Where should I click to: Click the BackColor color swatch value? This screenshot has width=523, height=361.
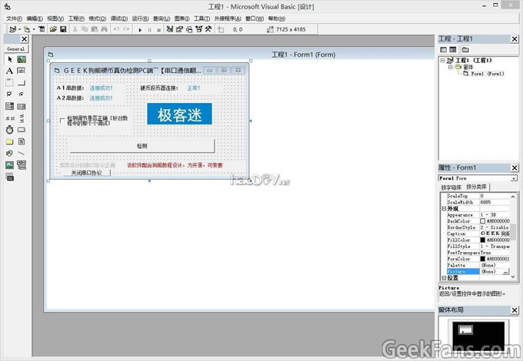(483, 221)
